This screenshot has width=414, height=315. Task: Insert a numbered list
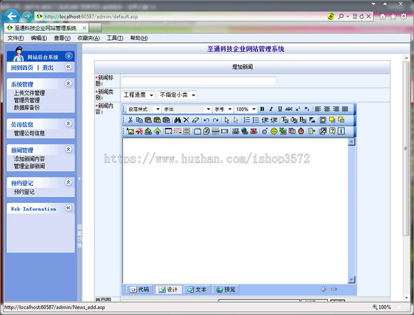click(x=247, y=120)
